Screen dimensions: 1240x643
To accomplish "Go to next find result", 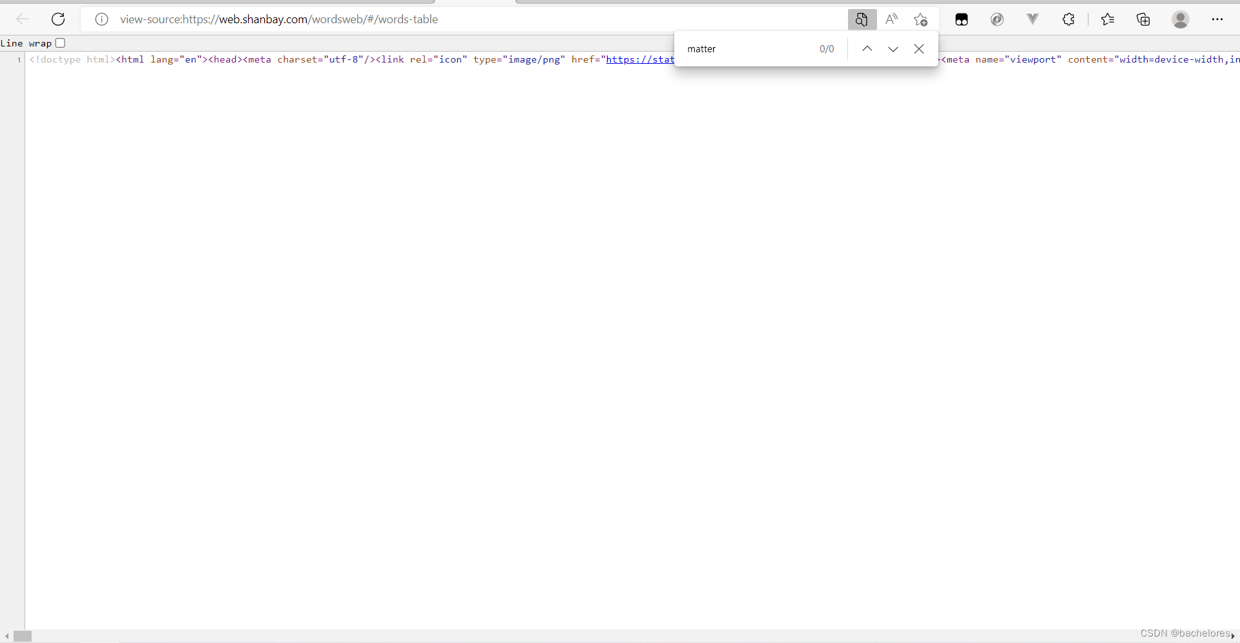I will 893,49.
